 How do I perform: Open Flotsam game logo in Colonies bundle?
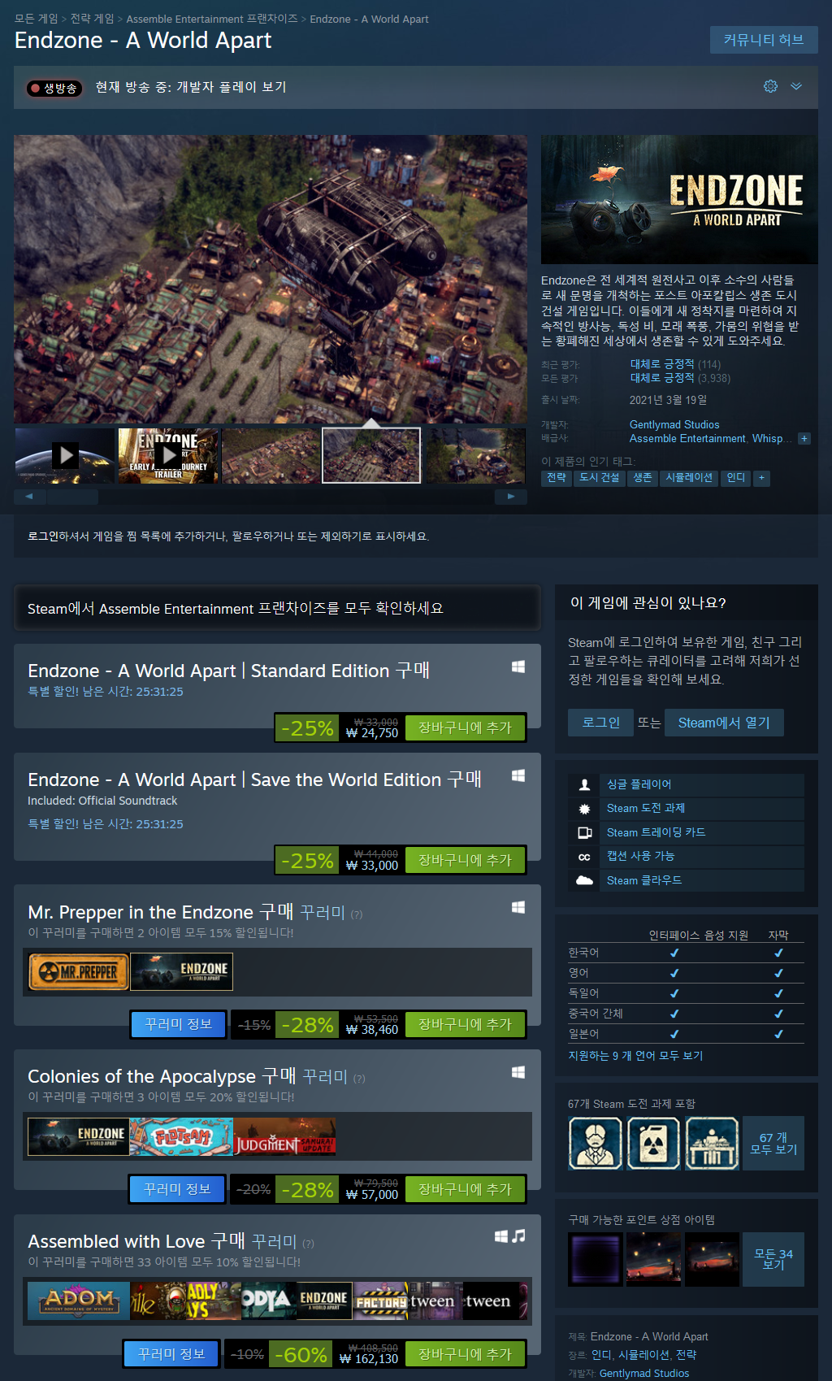click(x=181, y=1136)
